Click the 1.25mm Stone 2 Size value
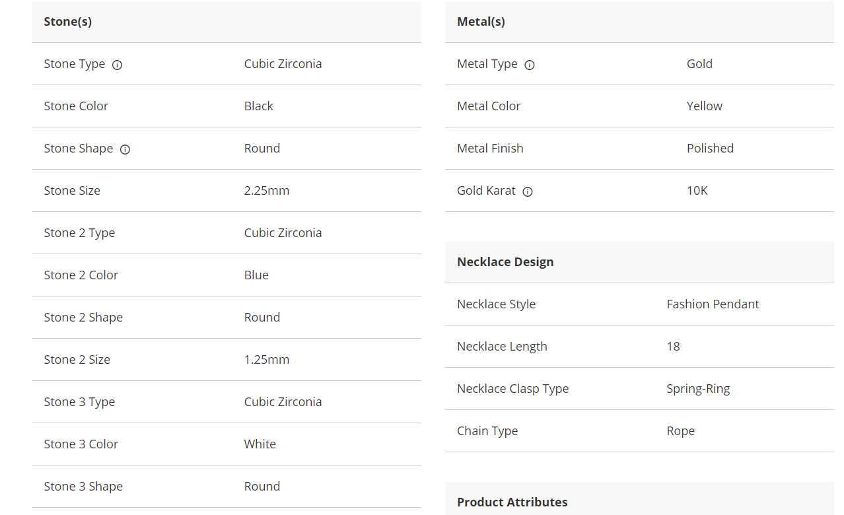844x515 pixels. 266,360
